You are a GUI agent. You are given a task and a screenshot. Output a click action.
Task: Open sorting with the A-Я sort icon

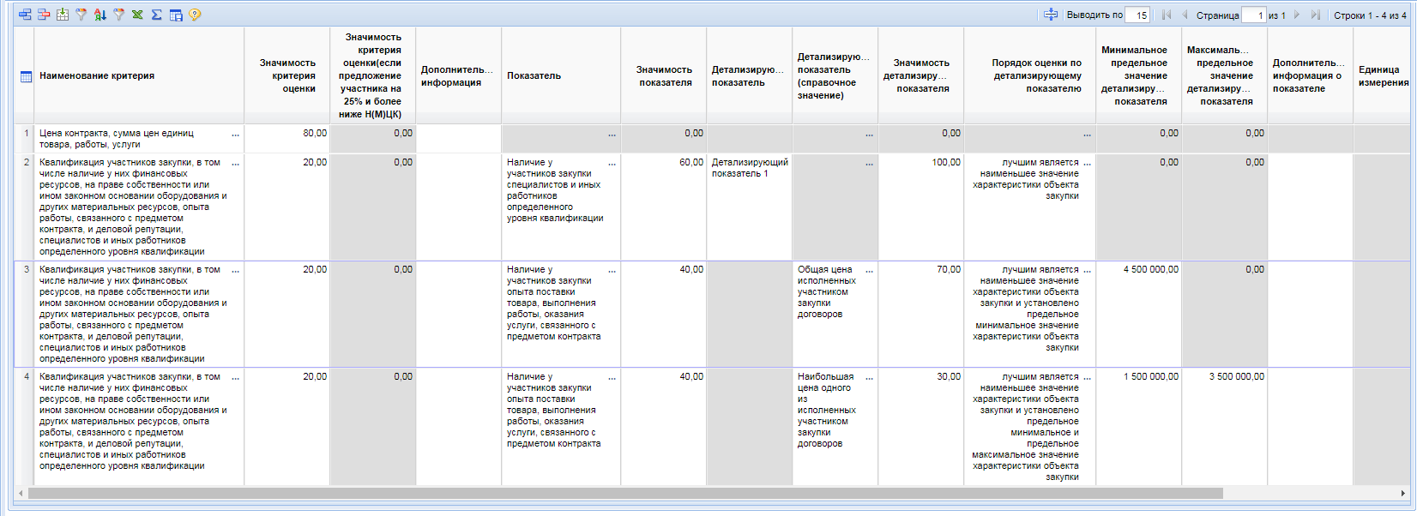[x=99, y=15]
